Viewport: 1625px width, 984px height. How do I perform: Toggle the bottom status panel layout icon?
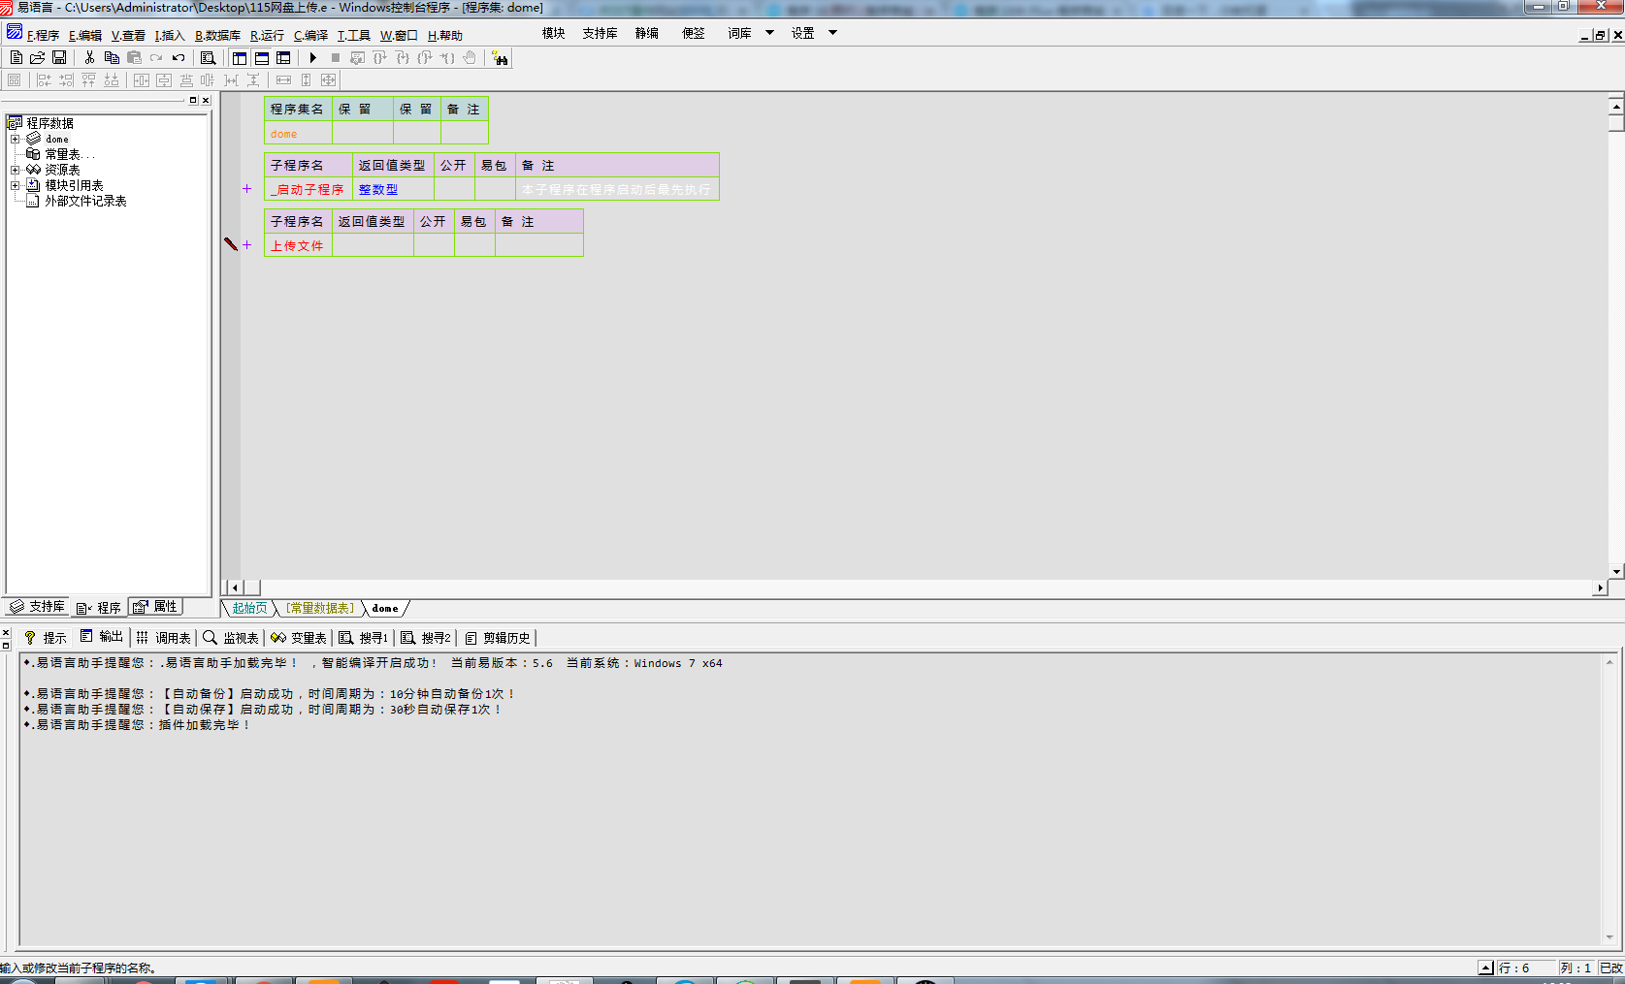[262, 58]
